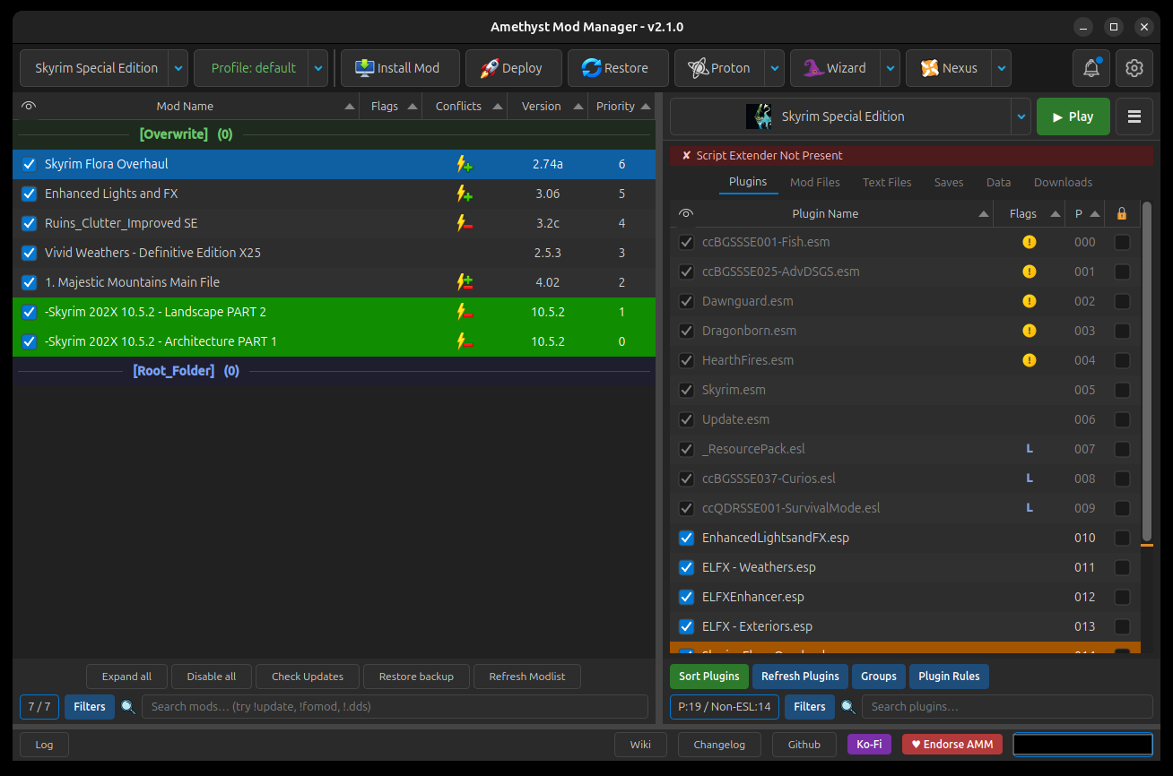The width and height of the screenshot is (1173, 776).
Task: Click the warning flag on Dragonborn.esm
Action: click(x=1030, y=331)
